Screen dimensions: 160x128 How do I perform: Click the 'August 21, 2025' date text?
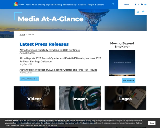coord(27,53)
